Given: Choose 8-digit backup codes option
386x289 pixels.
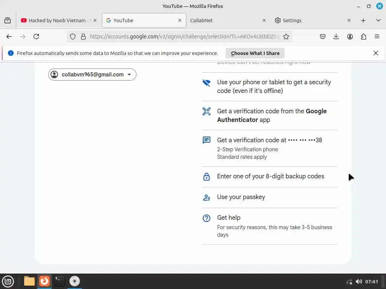Looking at the screenshot, I should click(270, 177).
